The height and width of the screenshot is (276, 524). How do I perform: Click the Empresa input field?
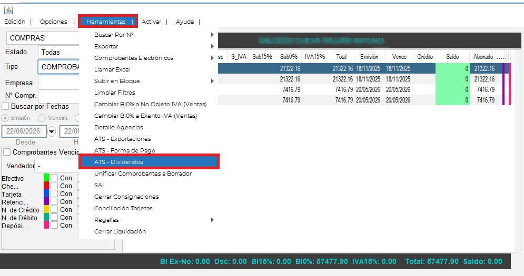pyautogui.click(x=59, y=83)
